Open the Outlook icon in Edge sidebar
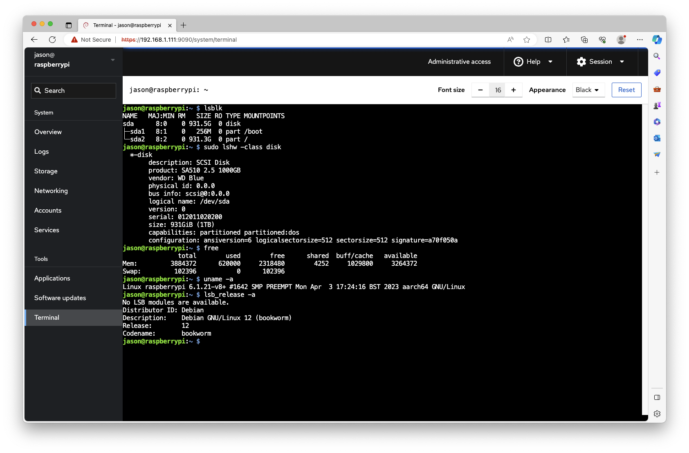The image size is (689, 453). 657,138
